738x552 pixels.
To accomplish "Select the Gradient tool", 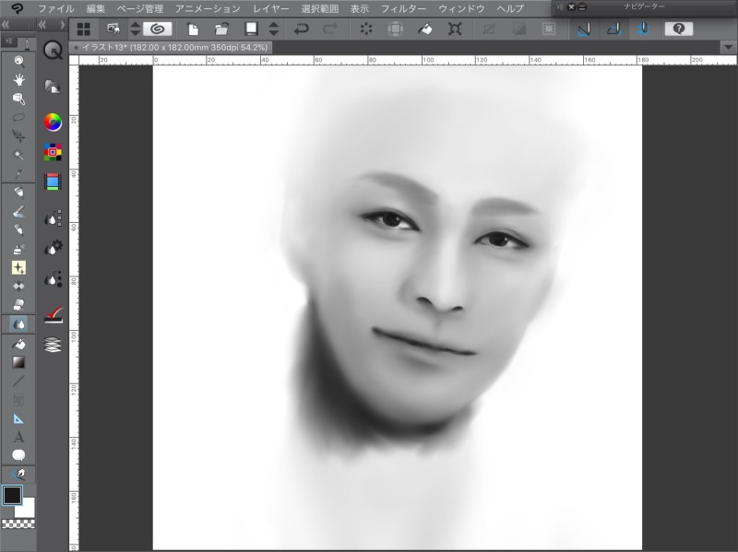I will tap(18, 362).
